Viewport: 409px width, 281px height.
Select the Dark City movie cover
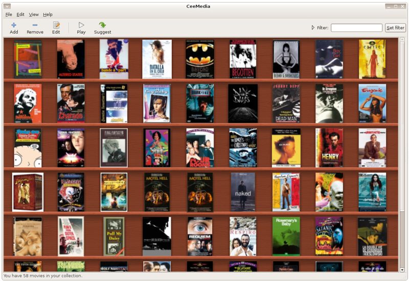point(200,103)
